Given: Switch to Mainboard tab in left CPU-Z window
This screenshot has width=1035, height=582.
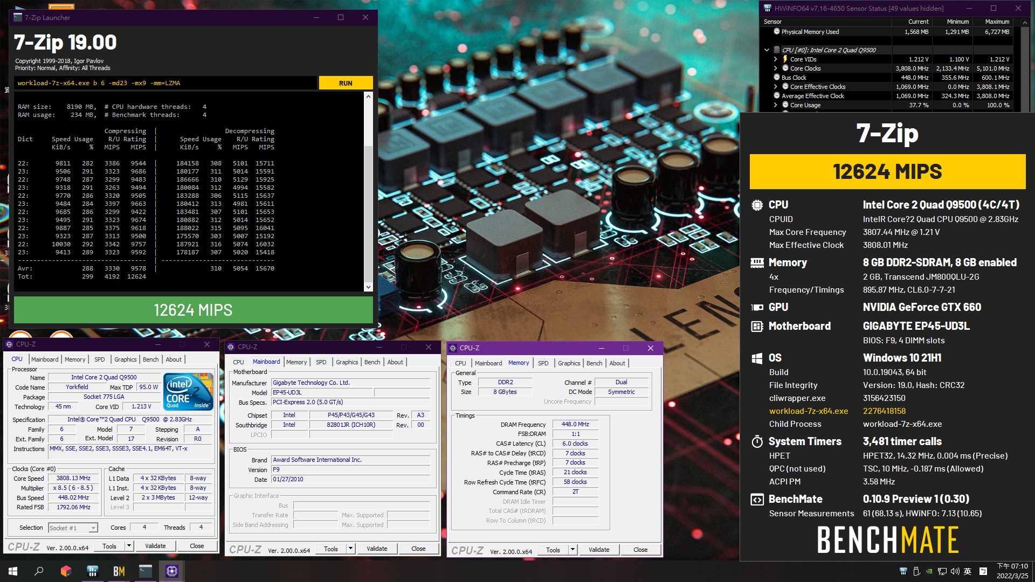Looking at the screenshot, I should pos(45,359).
